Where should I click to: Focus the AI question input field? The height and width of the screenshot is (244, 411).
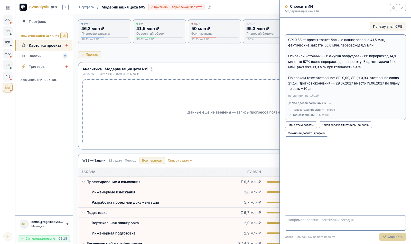coord(345,223)
